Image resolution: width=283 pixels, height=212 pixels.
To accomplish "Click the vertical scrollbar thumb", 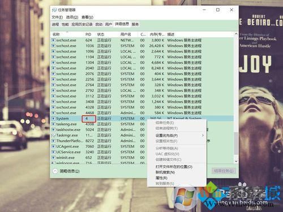I will click(x=236, y=144).
